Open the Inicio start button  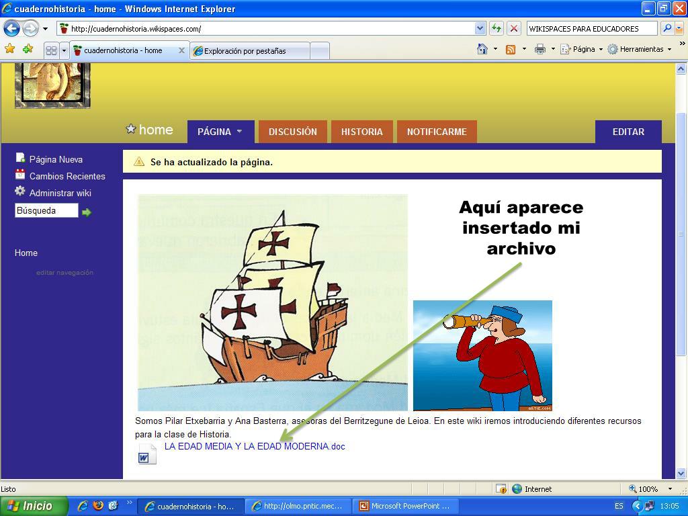click(x=34, y=506)
